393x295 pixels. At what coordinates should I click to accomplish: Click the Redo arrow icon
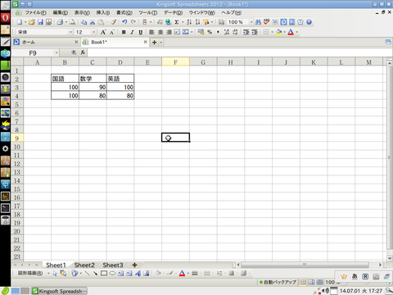pos(133,22)
